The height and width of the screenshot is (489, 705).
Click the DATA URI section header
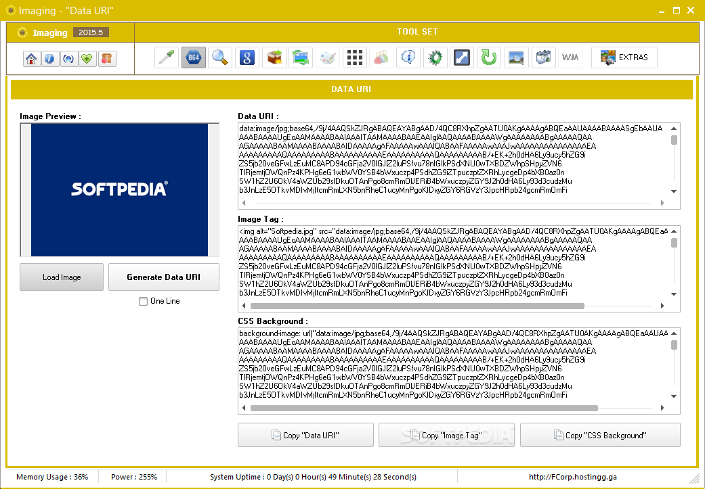[x=351, y=89]
